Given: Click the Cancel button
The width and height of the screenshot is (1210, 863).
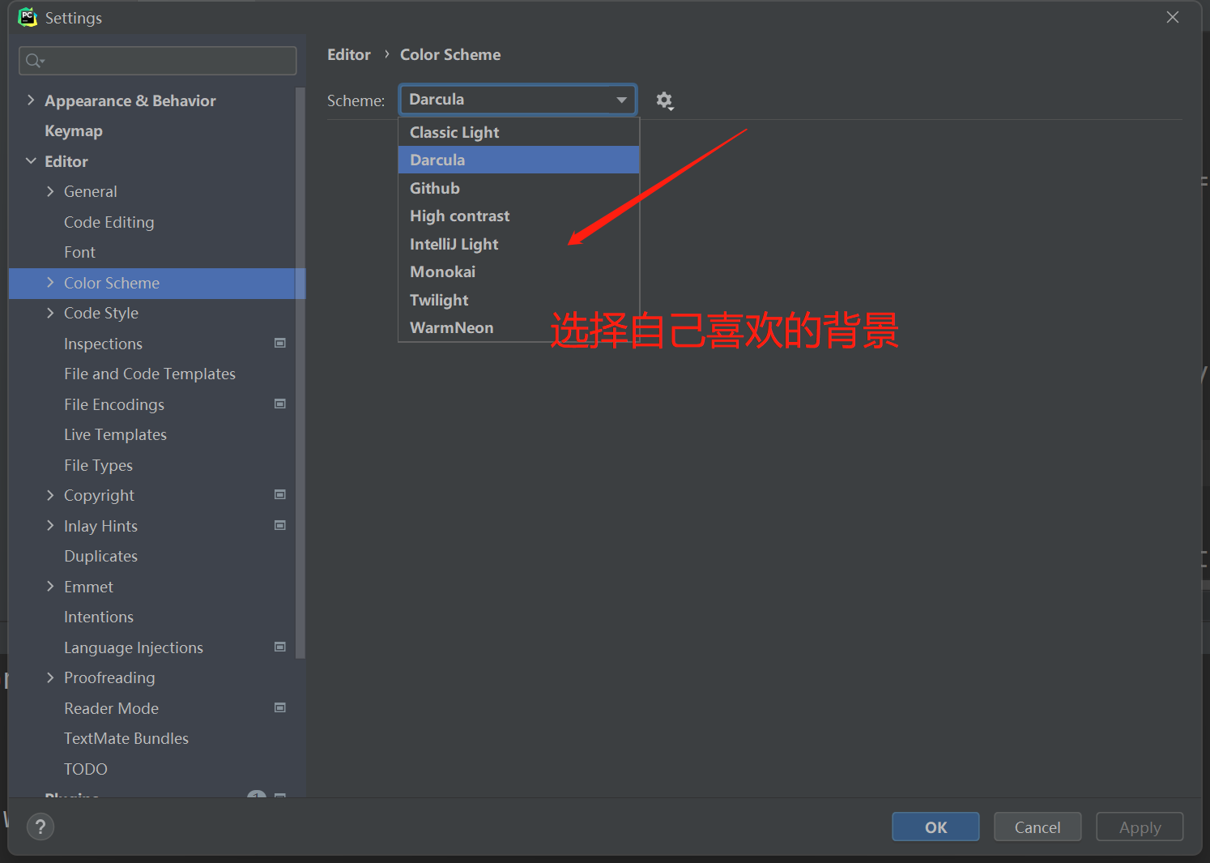Looking at the screenshot, I should 1037,827.
